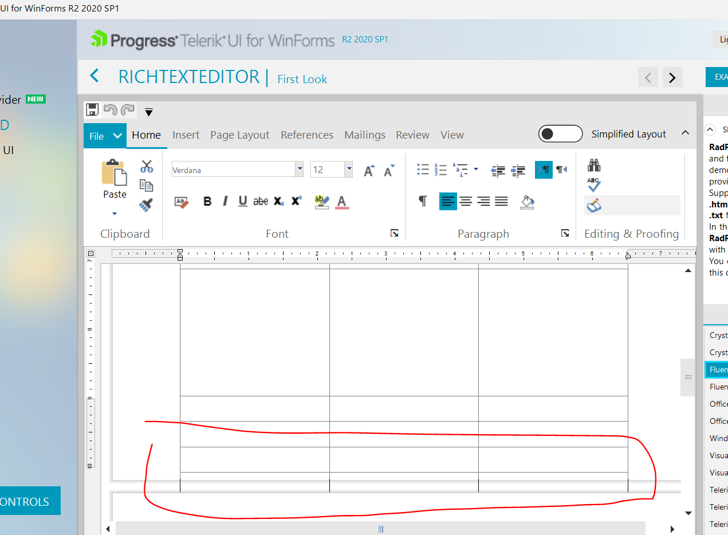Activate the Format Painter brush
This screenshot has width=728, height=535.
(147, 205)
